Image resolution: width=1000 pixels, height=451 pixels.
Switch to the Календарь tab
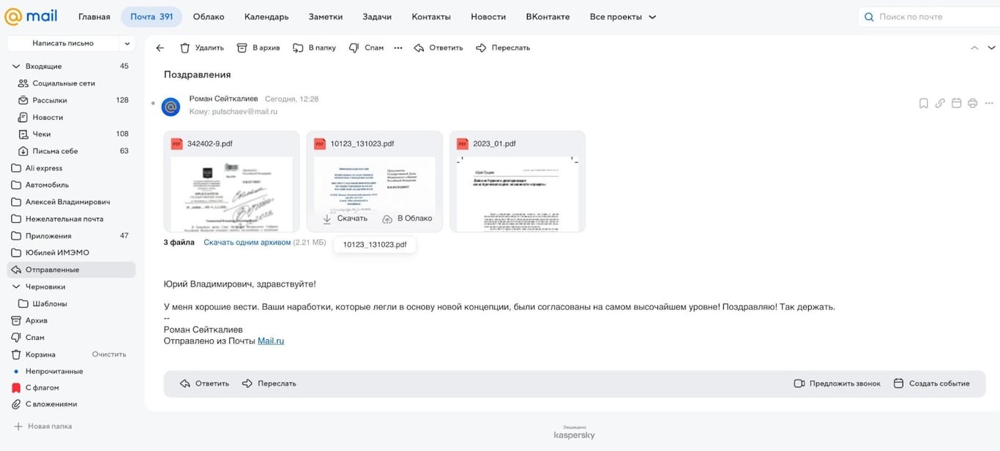266,17
